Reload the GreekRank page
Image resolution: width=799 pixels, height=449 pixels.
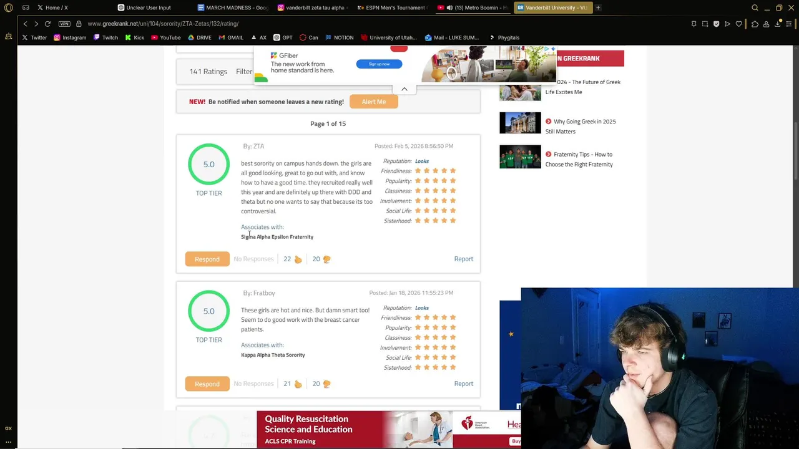tap(47, 24)
